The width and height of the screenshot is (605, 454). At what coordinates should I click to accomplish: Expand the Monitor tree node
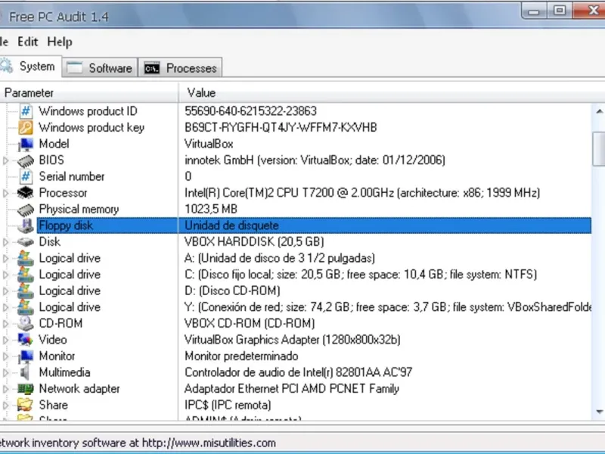click(x=5, y=356)
